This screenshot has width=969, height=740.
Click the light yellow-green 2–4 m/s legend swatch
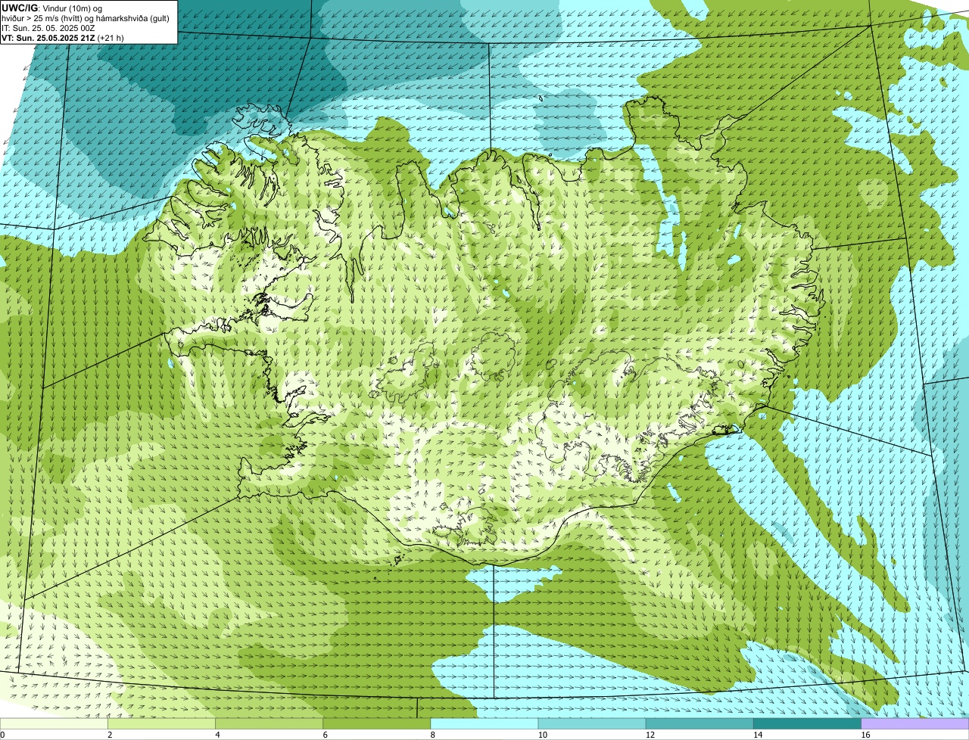point(163,723)
